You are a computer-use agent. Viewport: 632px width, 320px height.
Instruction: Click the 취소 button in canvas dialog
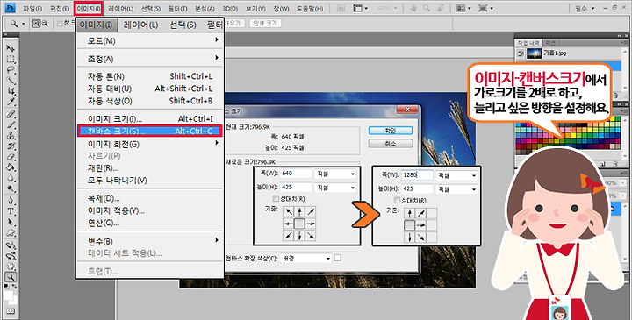coord(391,144)
